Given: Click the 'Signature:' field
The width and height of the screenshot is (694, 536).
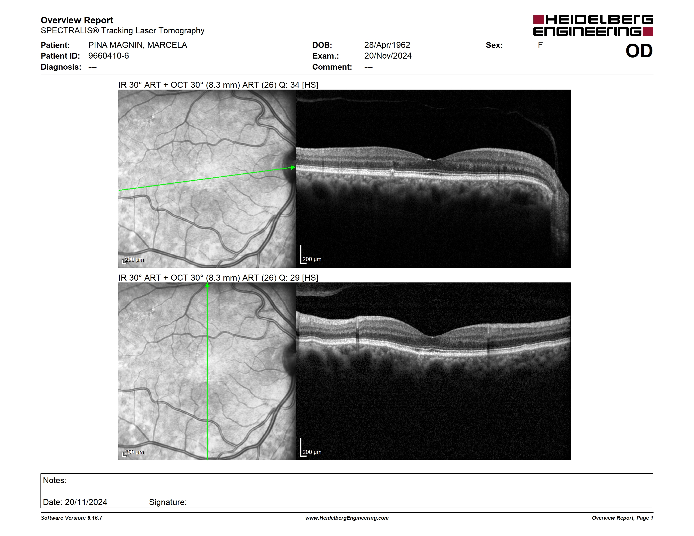Looking at the screenshot, I should (x=168, y=502).
